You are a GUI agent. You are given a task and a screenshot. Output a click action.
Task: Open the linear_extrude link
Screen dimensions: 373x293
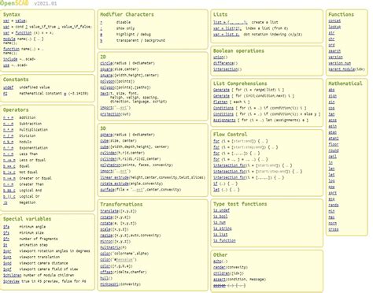click(114, 177)
